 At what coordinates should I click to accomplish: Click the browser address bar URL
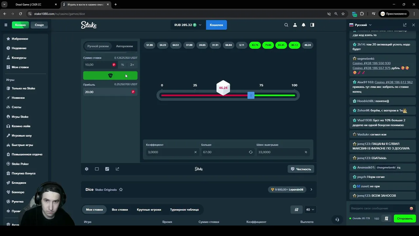[x=60, y=14]
